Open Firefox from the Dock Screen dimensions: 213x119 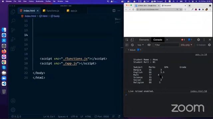tap(4, 52)
